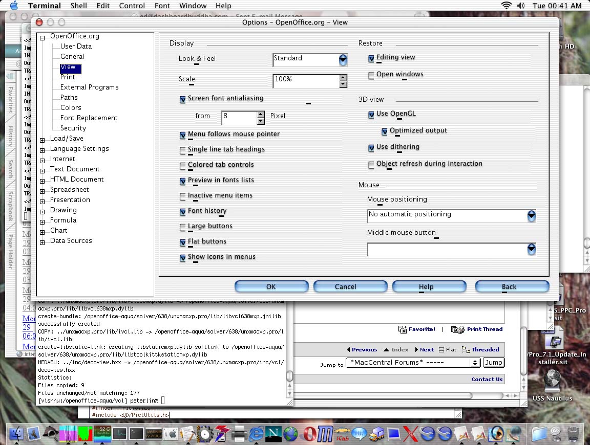Open the Font menu

[x=162, y=6]
